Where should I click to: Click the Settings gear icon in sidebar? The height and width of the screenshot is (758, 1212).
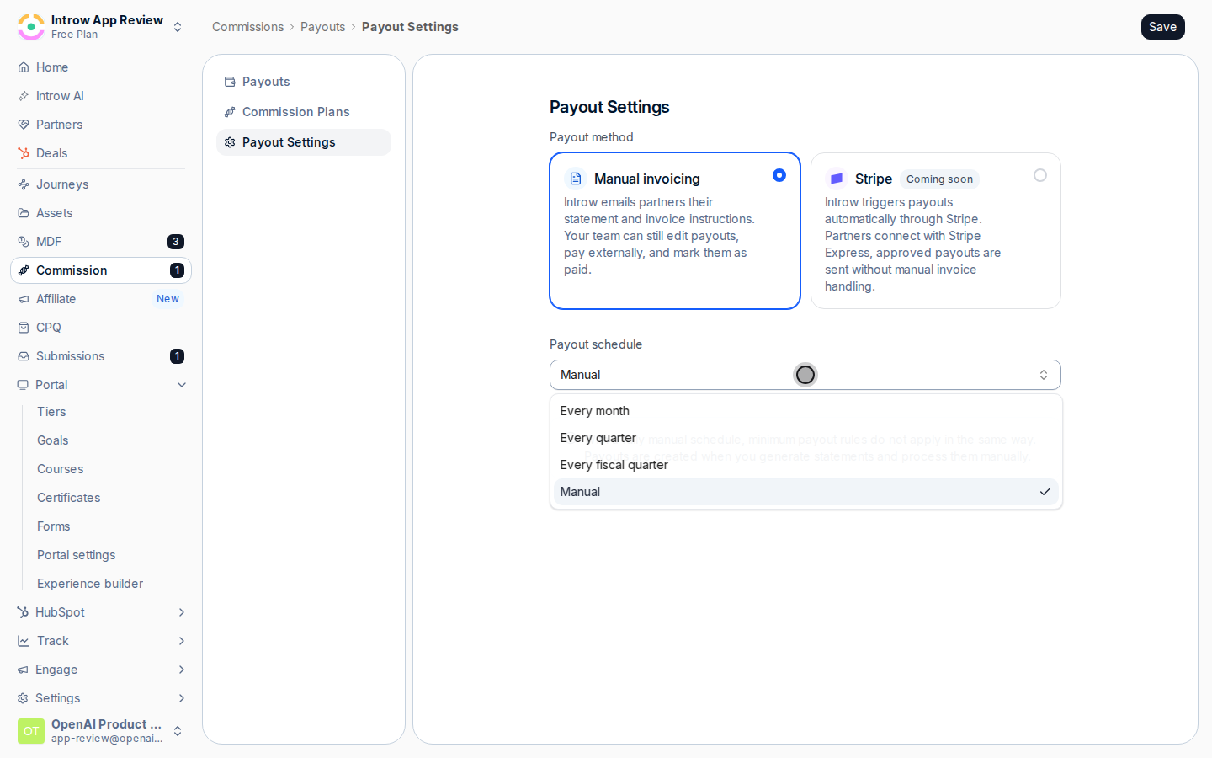pyautogui.click(x=23, y=698)
